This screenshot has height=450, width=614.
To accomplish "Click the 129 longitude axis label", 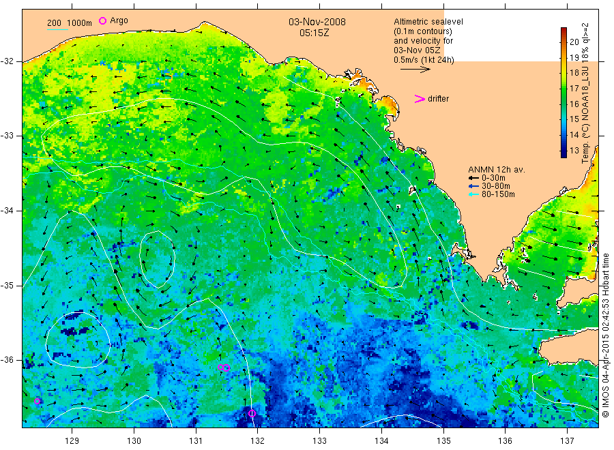I will click(72, 441).
